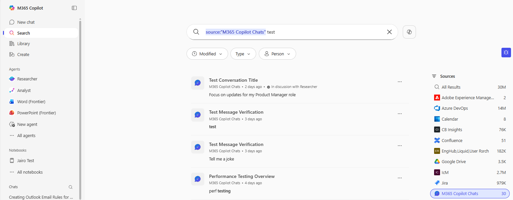Start a New chat
The image size is (513, 200).
tap(41, 22)
